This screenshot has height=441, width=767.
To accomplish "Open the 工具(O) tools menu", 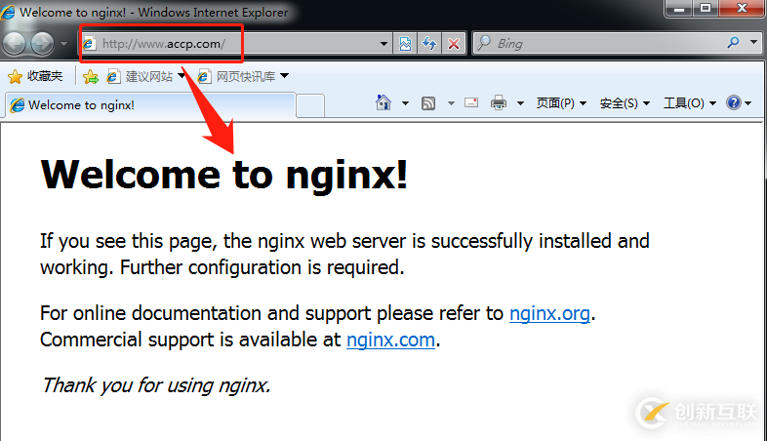I will (690, 103).
